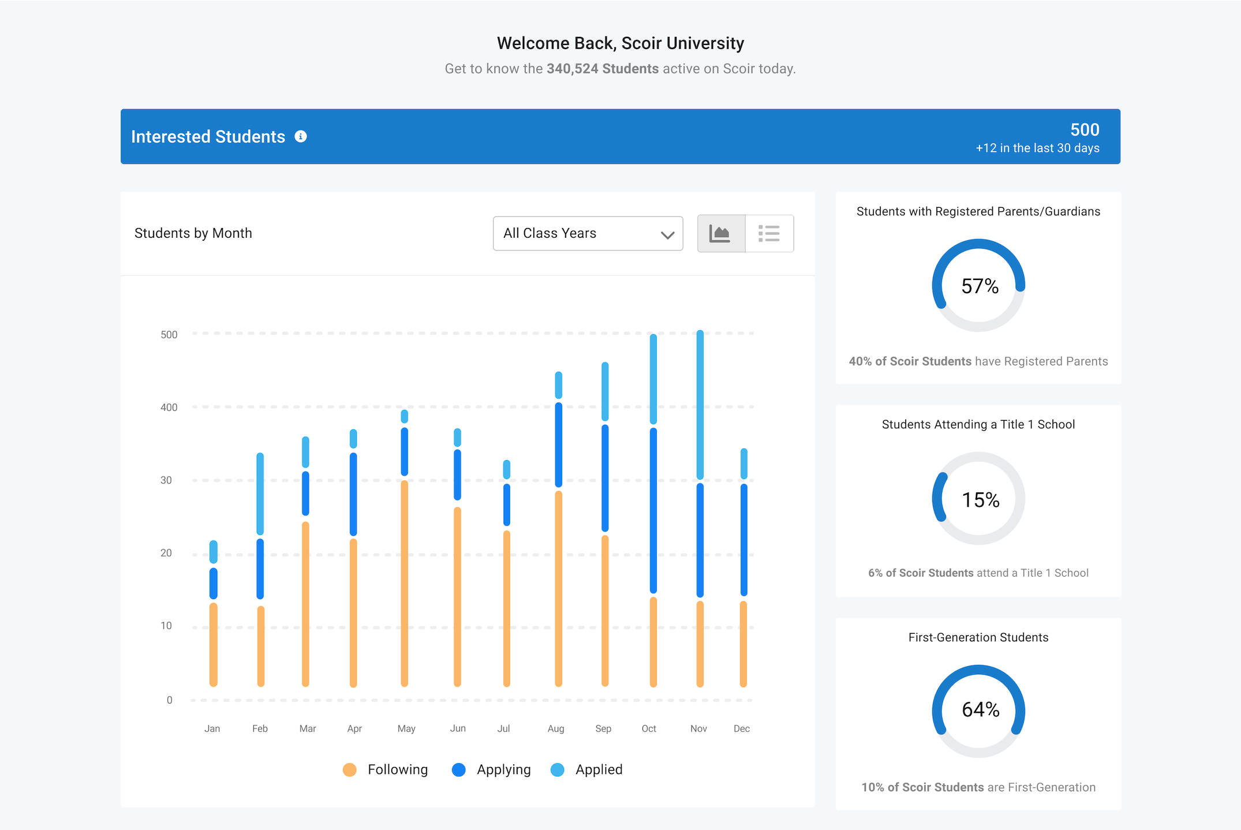Click the Aug bar's dark blue Applying segment
1241x830 pixels.
[x=559, y=444]
